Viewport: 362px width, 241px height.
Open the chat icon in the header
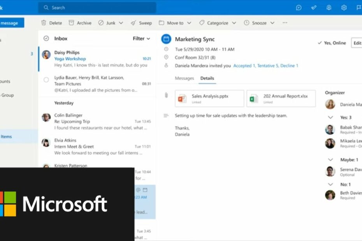(x=299, y=8)
